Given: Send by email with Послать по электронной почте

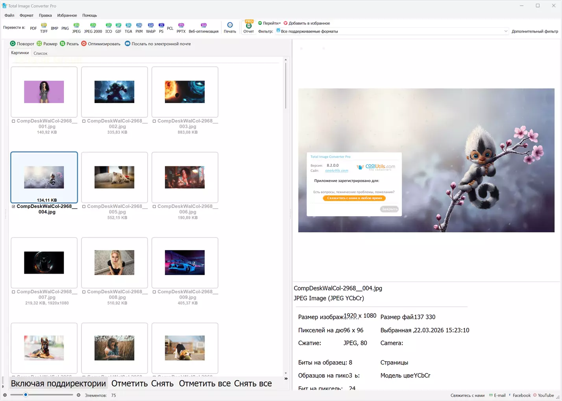Looking at the screenshot, I should click(158, 44).
